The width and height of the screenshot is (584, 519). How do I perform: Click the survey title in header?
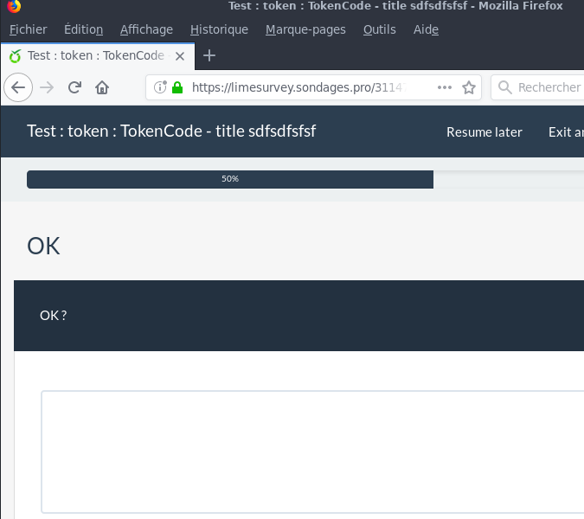coord(171,131)
